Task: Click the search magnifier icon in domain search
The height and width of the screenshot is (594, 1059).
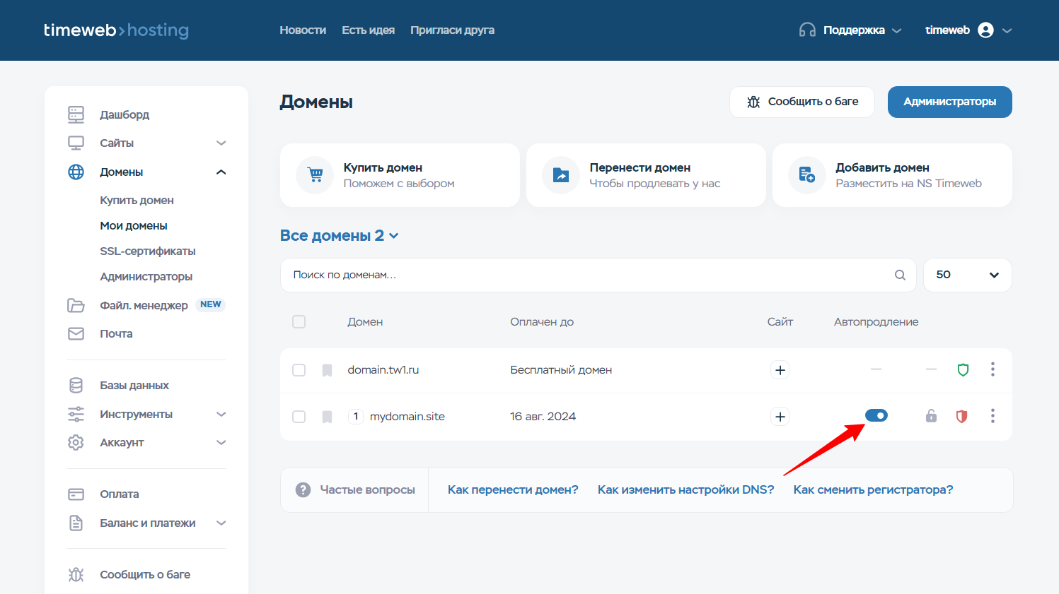Action: click(900, 275)
